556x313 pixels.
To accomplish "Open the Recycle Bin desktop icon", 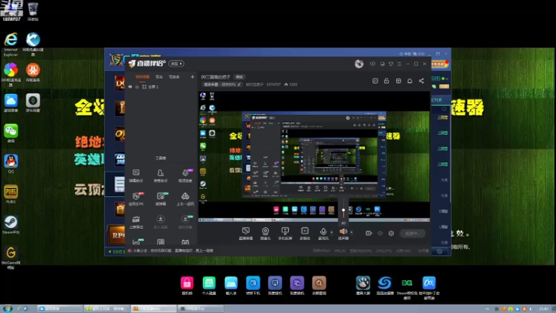I will click(33, 11).
